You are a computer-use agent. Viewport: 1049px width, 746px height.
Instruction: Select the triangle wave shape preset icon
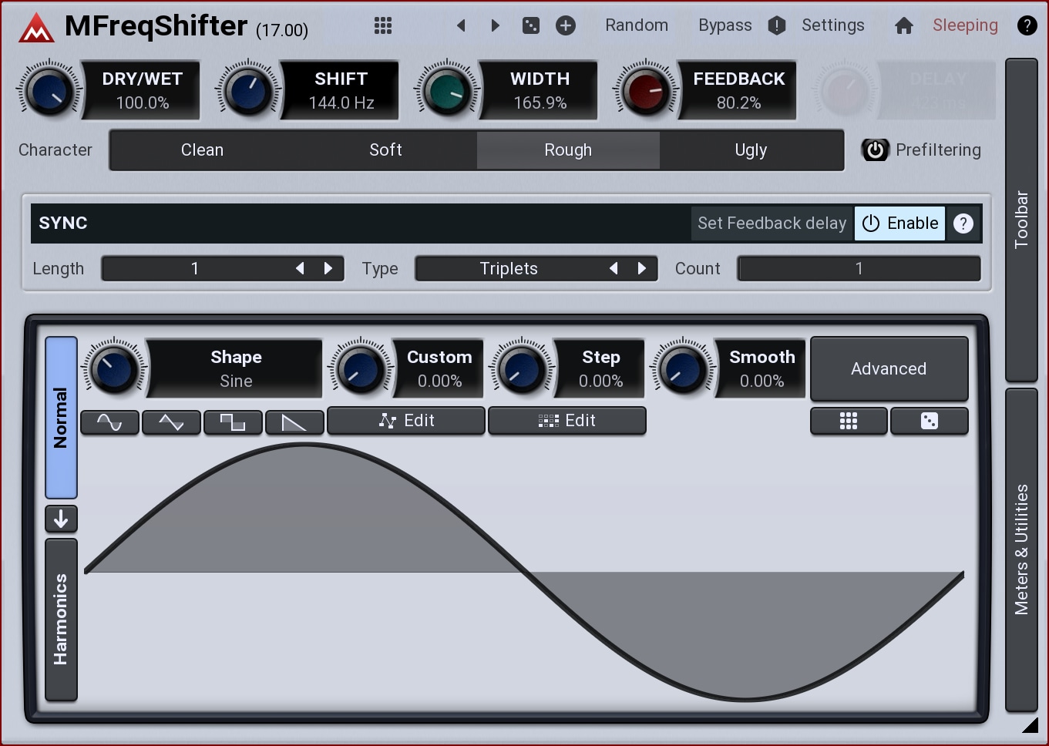pyautogui.click(x=171, y=422)
